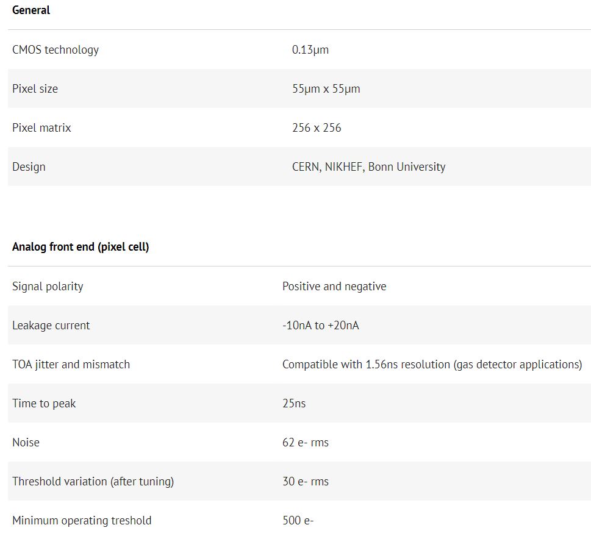This screenshot has height=536, width=591.
Task: Click the "Positive and negative" value
Action: tap(334, 287)
